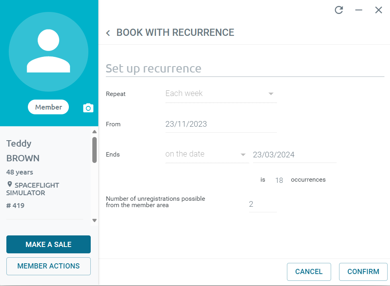Click the camera icon to change photo
The height and width of the screenshot is (286, 390).
(88, 108)
